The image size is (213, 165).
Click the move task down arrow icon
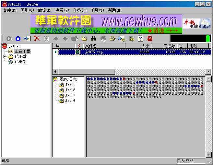[65, 39]
